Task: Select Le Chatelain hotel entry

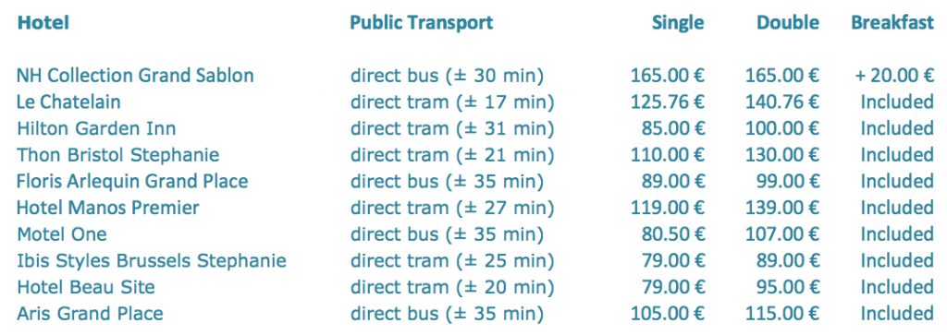Action: [68, 102]
